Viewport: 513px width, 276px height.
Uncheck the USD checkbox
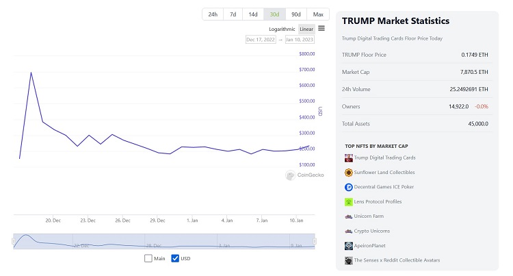[x=175, y=258]
